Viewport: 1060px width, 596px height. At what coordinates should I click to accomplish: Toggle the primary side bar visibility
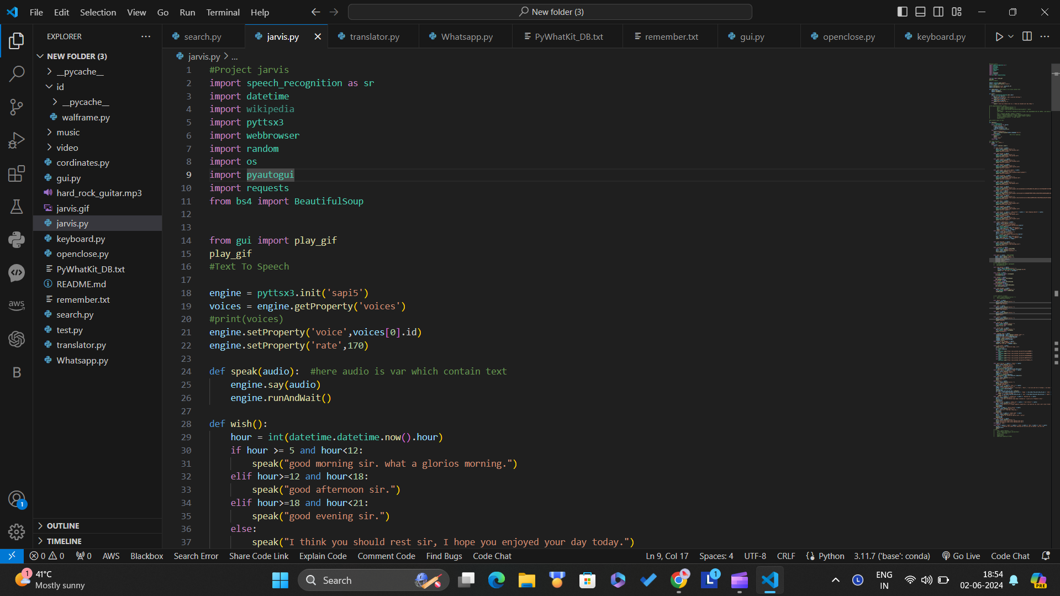click(902, 12)
